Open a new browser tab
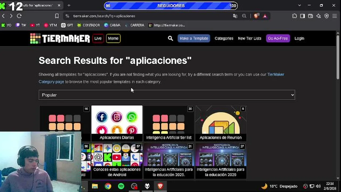The height and width of the screenshot is (192, 341). (69, 5)
